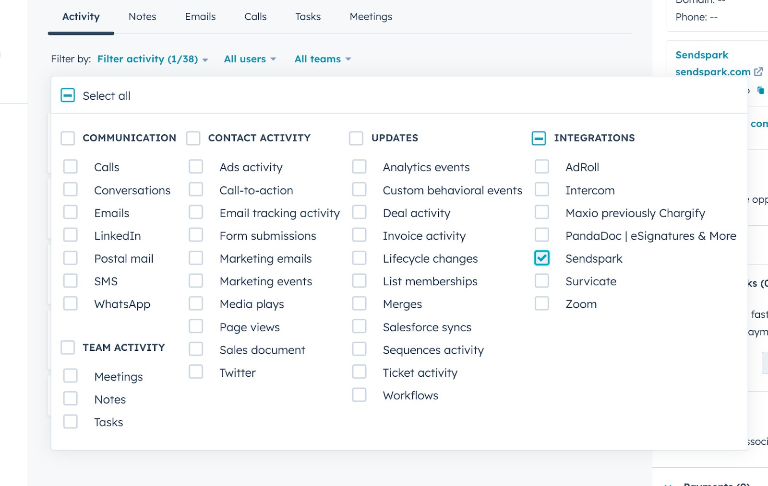Image resolution: width=768 pixels, height=486 pixels.
Task: Check the Emails filter checkbox
Action: pyautogui.click(x=71, y=212)
